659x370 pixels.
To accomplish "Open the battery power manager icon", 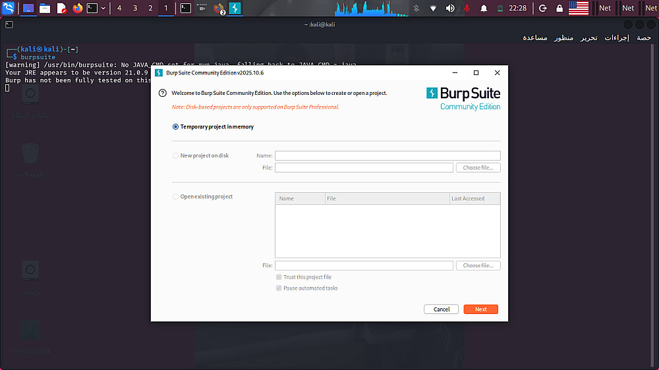I will (500, 8).
